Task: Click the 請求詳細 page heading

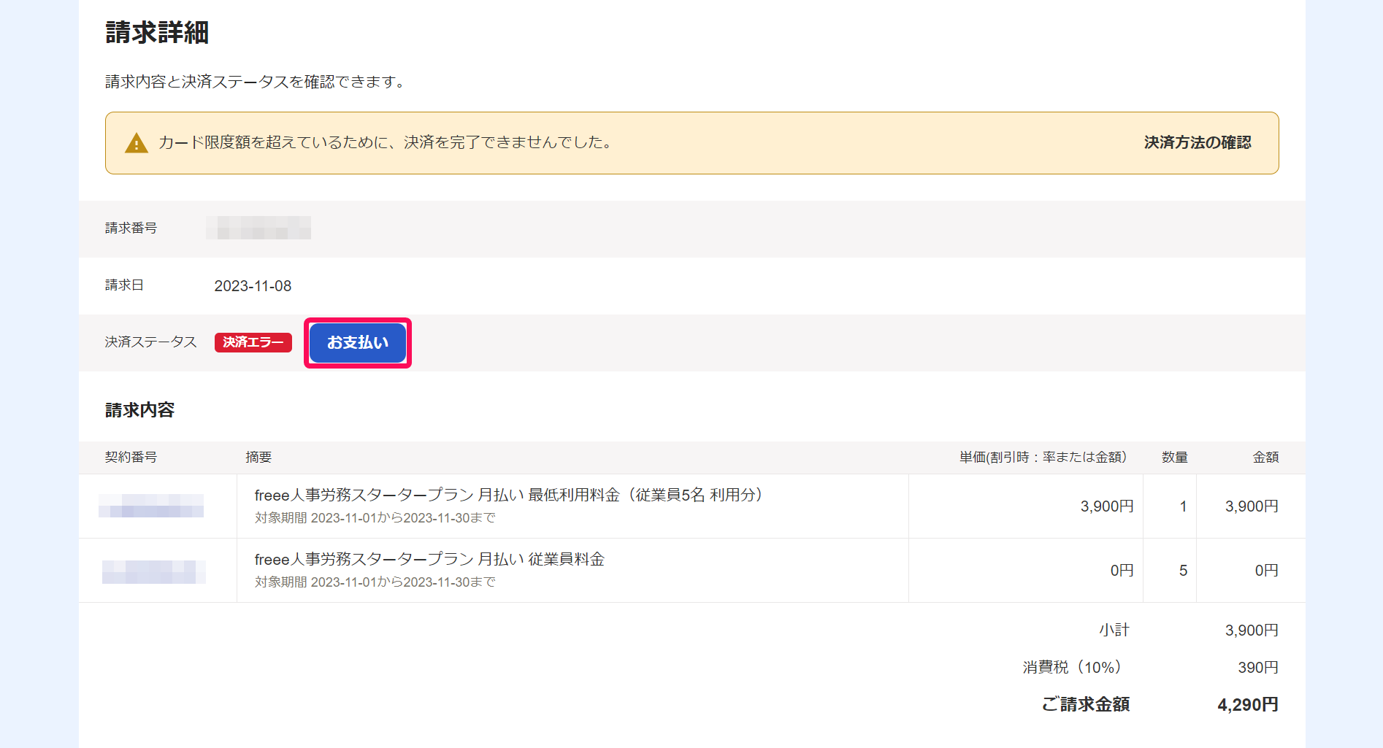Action: 157,32
